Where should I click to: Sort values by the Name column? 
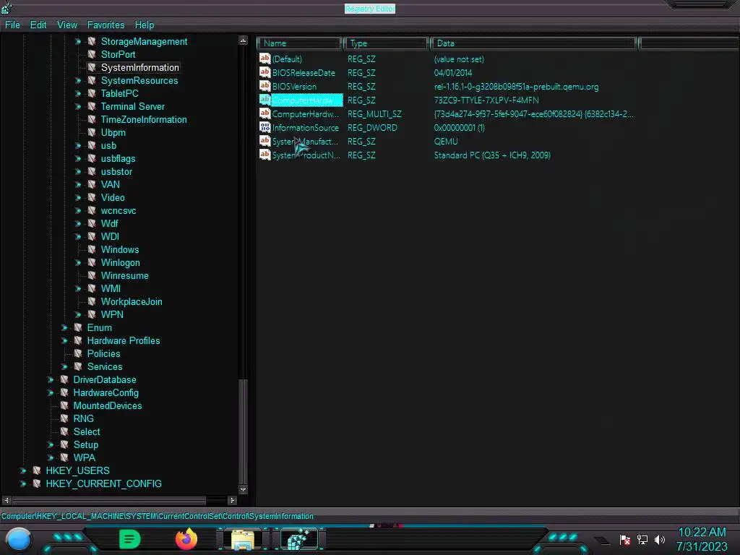tap(299, 43)
